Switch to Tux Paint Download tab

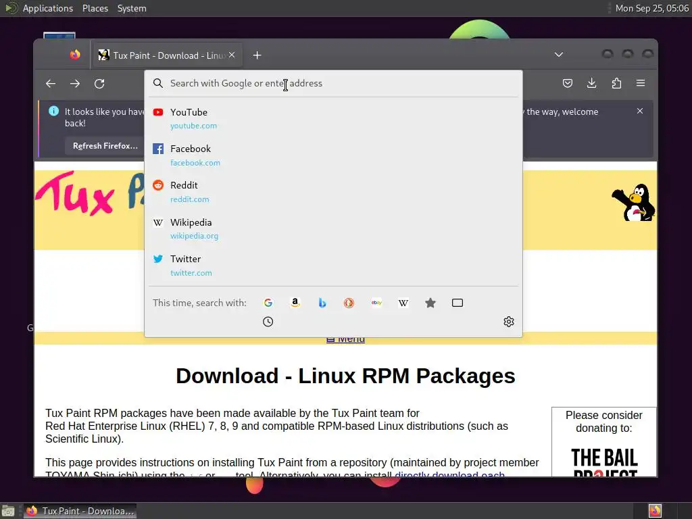click(168, 55)
